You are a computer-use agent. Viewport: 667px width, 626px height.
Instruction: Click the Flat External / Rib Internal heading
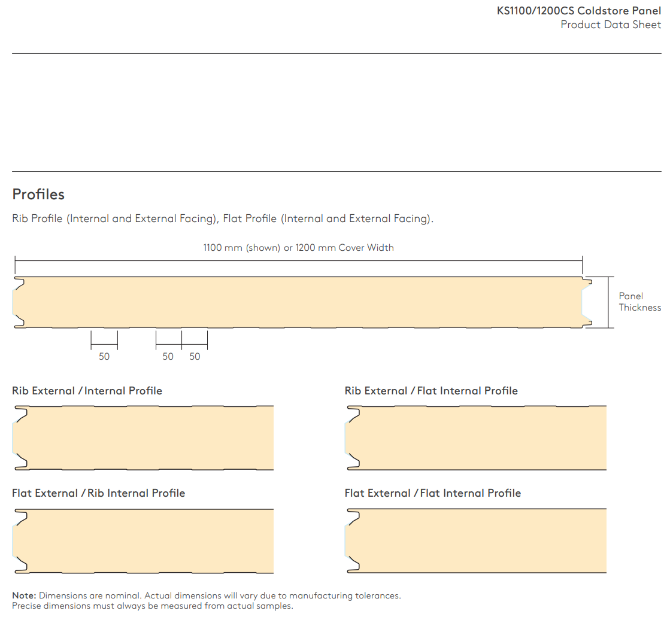98,493
